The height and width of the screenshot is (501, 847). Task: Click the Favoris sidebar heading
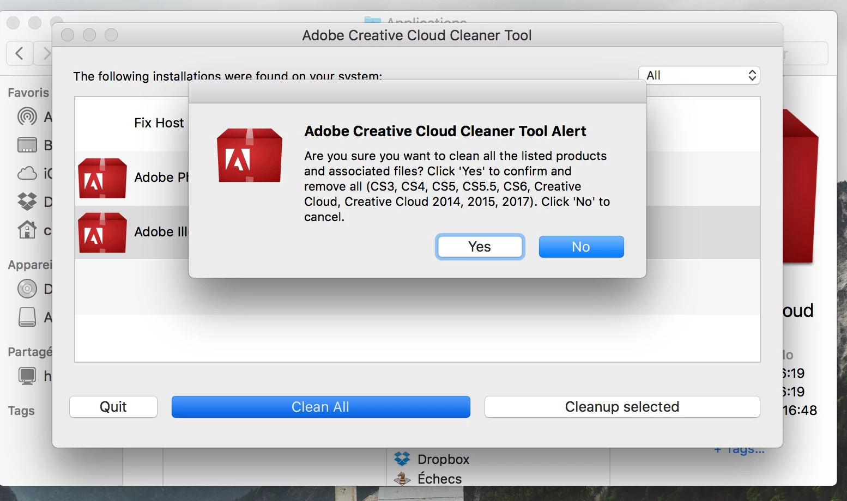pyautogui.click(x=28, y=93)
